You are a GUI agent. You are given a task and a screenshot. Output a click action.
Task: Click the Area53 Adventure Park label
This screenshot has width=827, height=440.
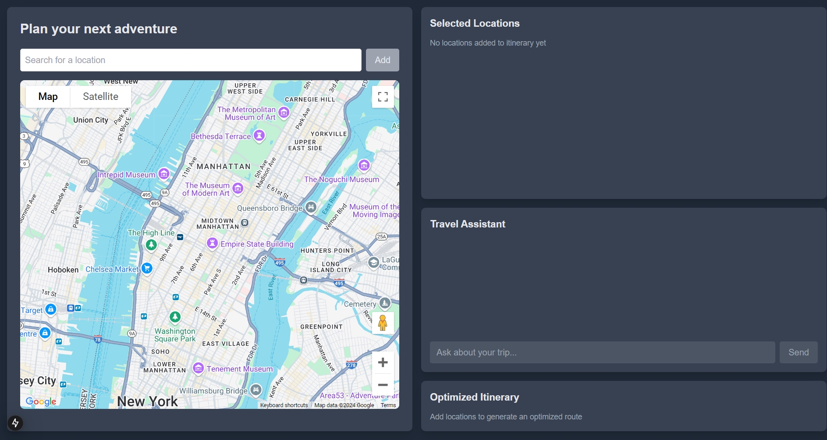click(359, 396)
